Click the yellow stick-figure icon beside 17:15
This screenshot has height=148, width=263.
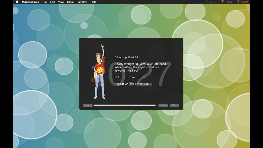[222, 2]
